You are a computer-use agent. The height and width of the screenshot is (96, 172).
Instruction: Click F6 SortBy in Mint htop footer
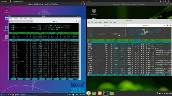click(134, 75)
